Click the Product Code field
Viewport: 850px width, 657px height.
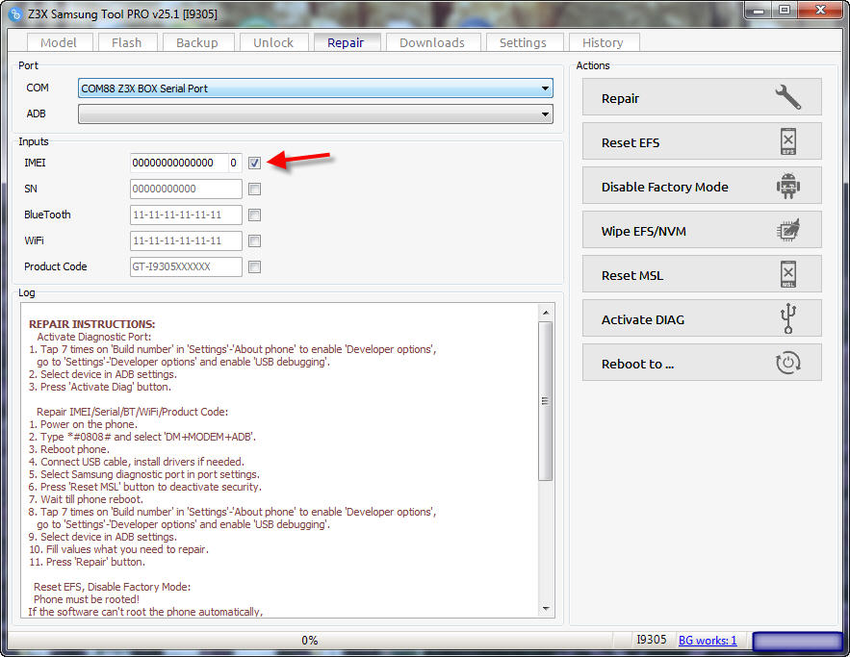(186, 266)
